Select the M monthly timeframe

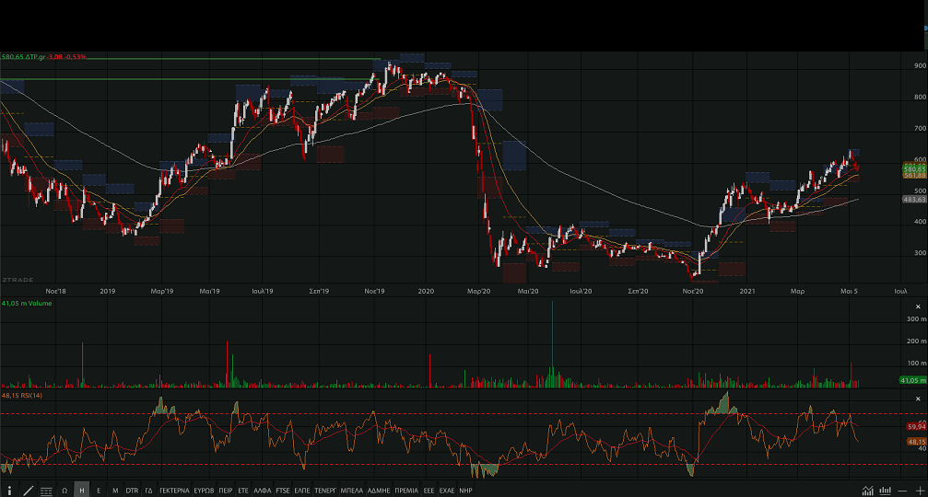[115, 490]
